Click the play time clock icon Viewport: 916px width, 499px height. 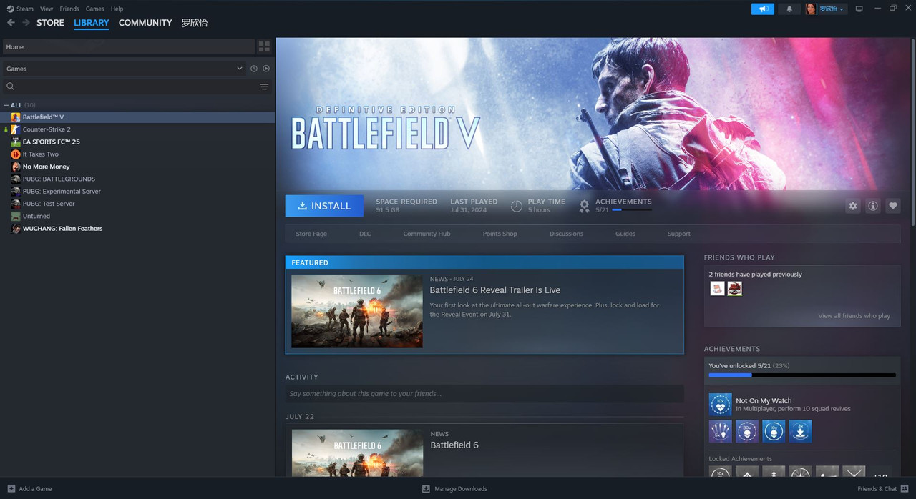click(516, 206)
